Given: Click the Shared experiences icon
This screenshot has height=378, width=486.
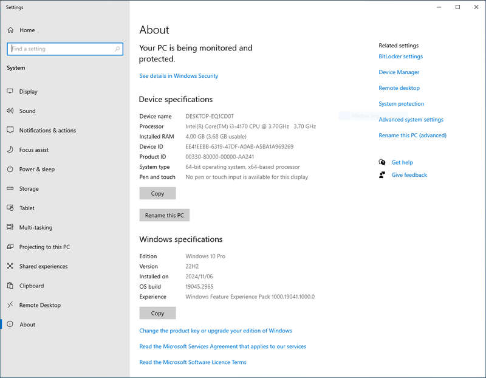Looking at the screenshot, I should click(10, 266).
